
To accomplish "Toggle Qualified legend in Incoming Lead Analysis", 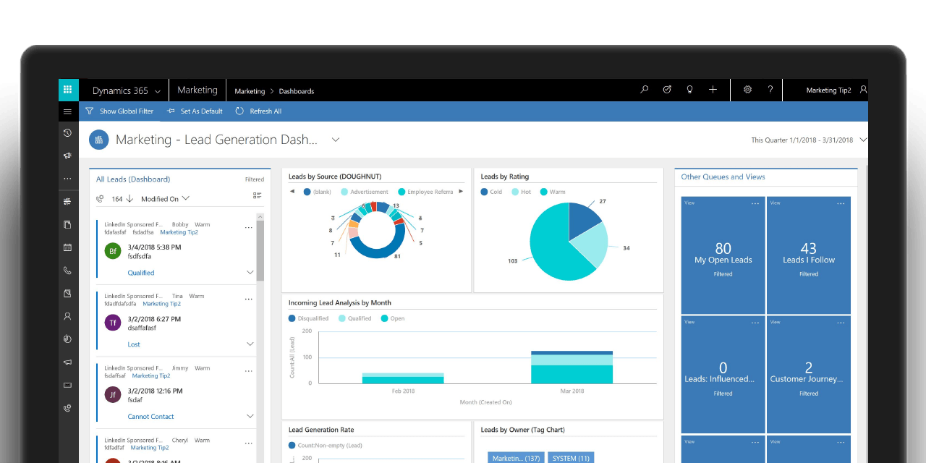I will point(354,318).
